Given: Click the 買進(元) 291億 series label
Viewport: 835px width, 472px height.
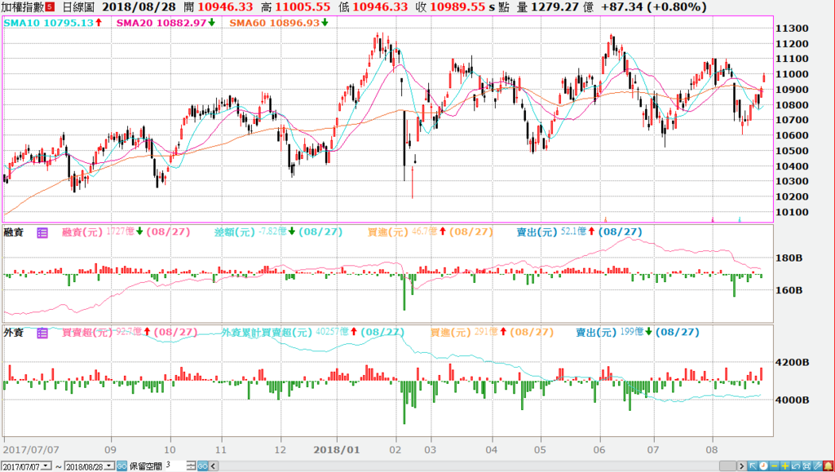Looking at the screenshot, I should pos(464,332).
